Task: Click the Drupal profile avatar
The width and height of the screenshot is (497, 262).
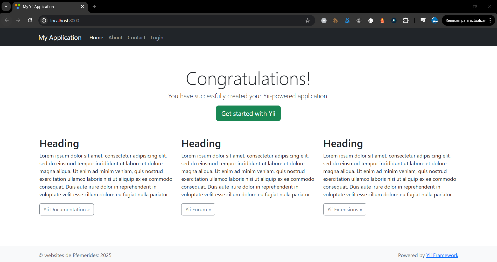Action: (x=435, y=20)
